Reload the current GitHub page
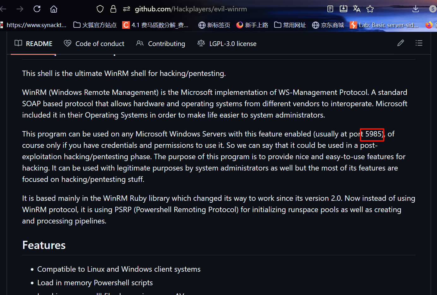 click(x=37, y=9)
